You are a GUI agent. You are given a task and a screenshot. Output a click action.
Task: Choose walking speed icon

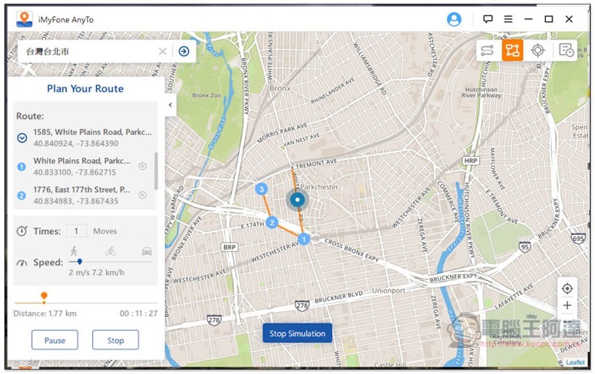(74, 251)
